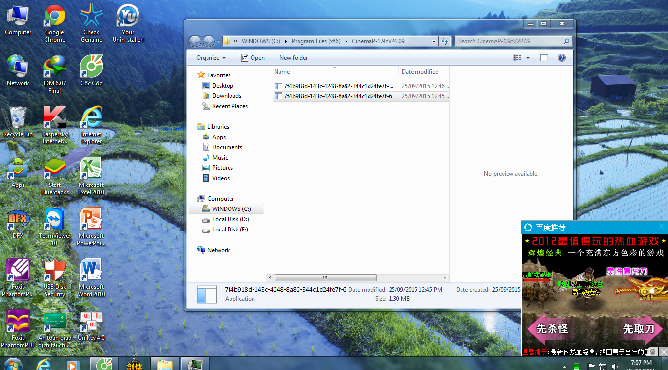Open Microsoft Excel 2010 shortcut
668x370 pixels.
coord(92,176)
